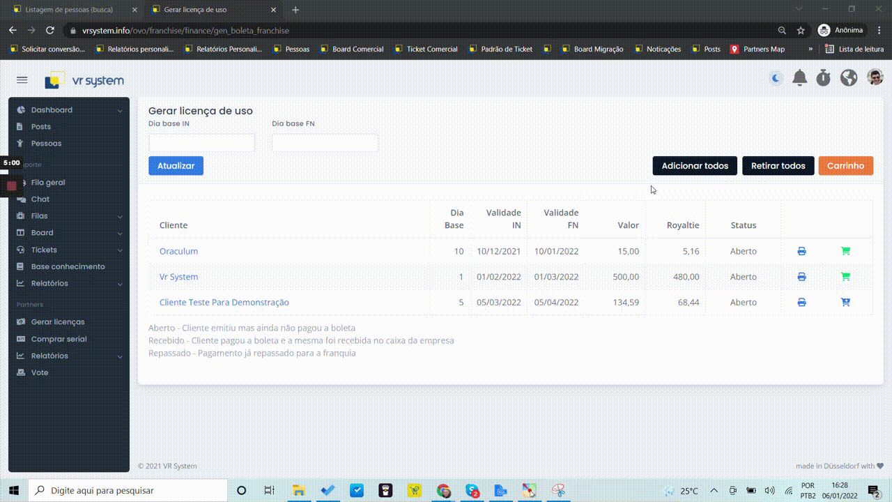Image resolution: width=892 pixels, height=502 pixels.
Task: Click the Adicionar todos button
Action: (x=694, y=166)
